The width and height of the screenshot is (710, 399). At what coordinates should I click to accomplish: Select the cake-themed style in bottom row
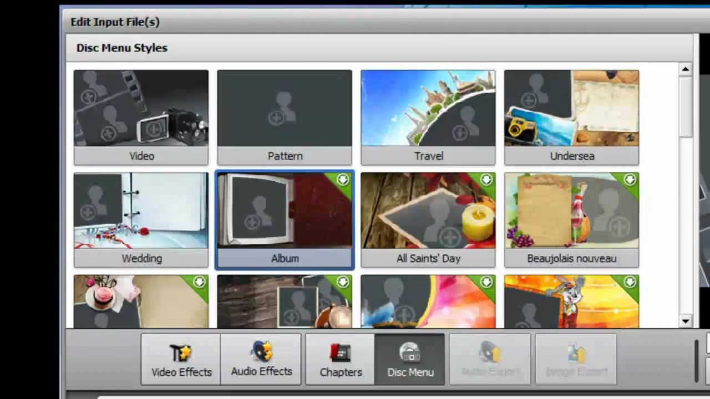(x=141, y=301)
